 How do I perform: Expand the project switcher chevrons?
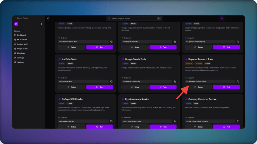(x=41, y=24)
